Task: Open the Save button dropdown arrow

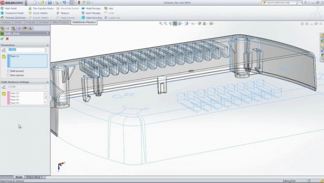Action: [x=53, y=3]
